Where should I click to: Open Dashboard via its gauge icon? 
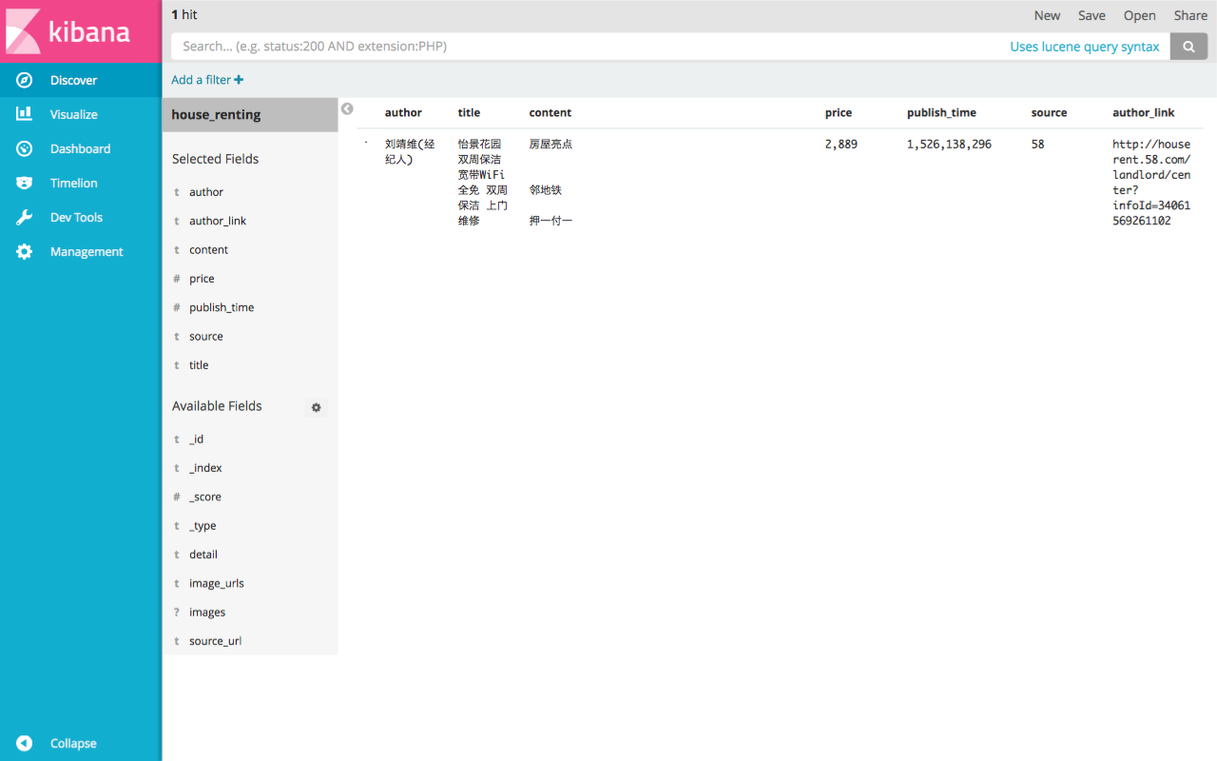[x=25, y=148]
